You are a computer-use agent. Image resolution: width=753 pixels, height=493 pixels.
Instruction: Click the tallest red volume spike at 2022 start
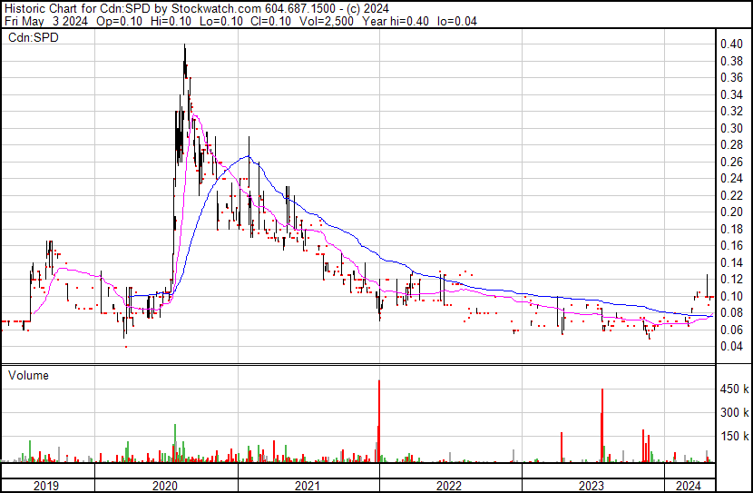379,421
